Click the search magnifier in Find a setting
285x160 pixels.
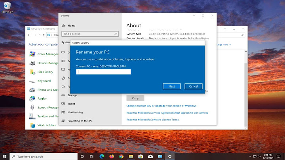point(116,34)
